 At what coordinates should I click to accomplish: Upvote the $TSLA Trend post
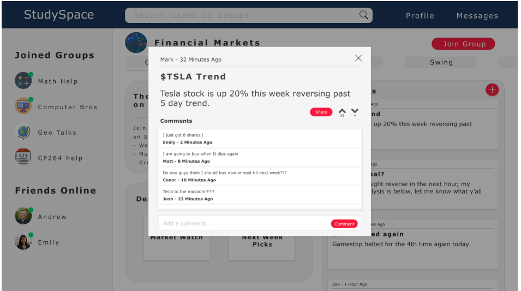pos(342,111)
